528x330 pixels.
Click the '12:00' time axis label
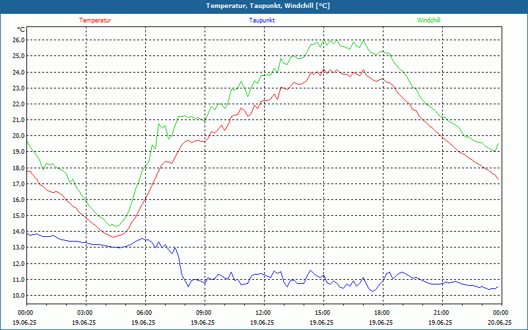click(263, 313)
